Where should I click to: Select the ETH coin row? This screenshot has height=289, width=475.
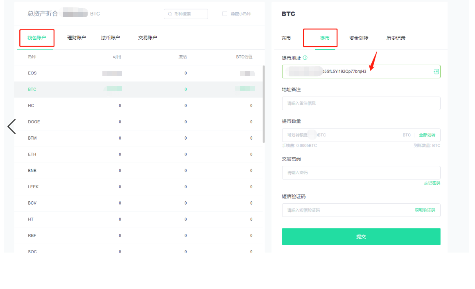(x=138, y=154)
